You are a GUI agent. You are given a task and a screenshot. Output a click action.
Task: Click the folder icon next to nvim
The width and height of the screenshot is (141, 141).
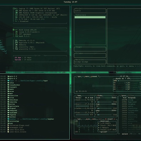[x=9, y=98]
